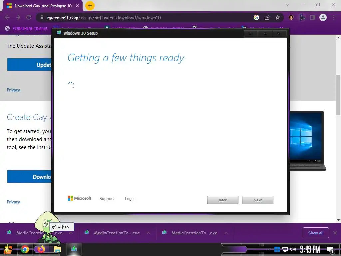Image resolution: width=341 pixels, height=256 pixels.
Task: Open a new tab with the plus button
Action: 90,6
